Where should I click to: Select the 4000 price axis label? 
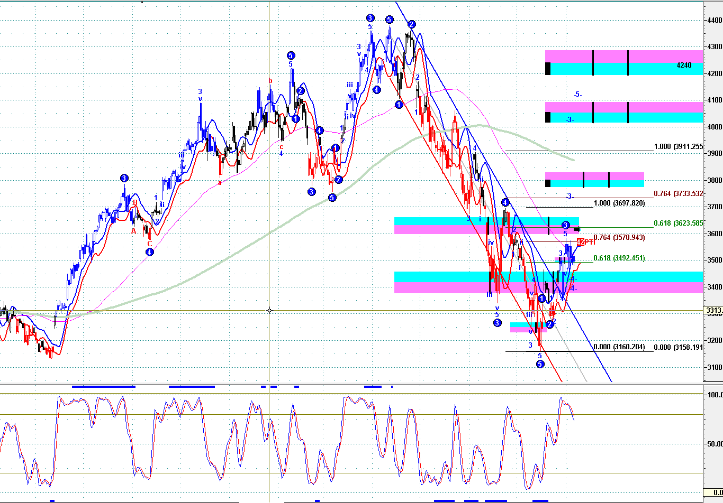click(715, 127)
